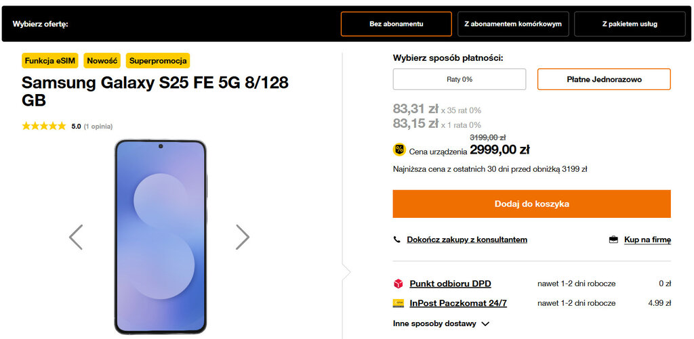Switch to Z abonamentem komórkowym tab
694x339 pixels.
(513, 24)
